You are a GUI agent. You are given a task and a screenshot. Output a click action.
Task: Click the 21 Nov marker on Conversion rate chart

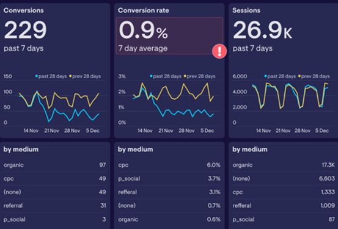click(x=166, y=131)
